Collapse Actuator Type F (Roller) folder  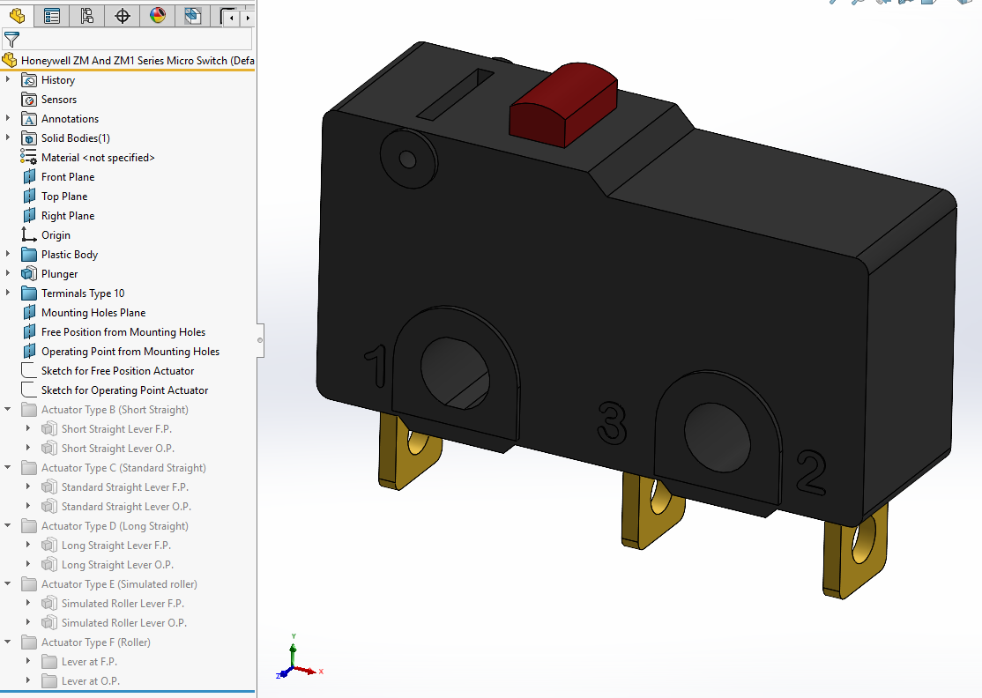[x=8, y=642]
